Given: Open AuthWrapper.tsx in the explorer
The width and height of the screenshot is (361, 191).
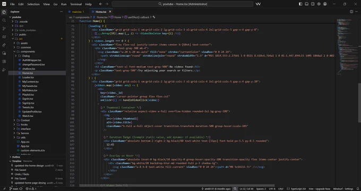Looking at the screenshot, I should click(x=31, y=60).
